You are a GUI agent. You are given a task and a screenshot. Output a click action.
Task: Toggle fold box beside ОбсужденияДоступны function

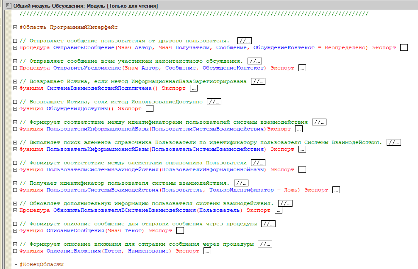tap(16, 109)
